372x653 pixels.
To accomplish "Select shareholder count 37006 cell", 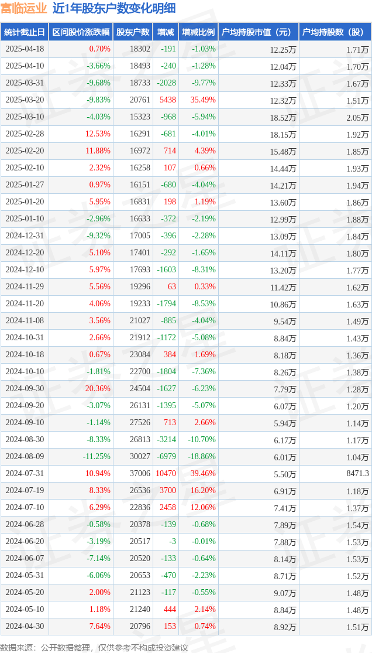I will 139,474.
